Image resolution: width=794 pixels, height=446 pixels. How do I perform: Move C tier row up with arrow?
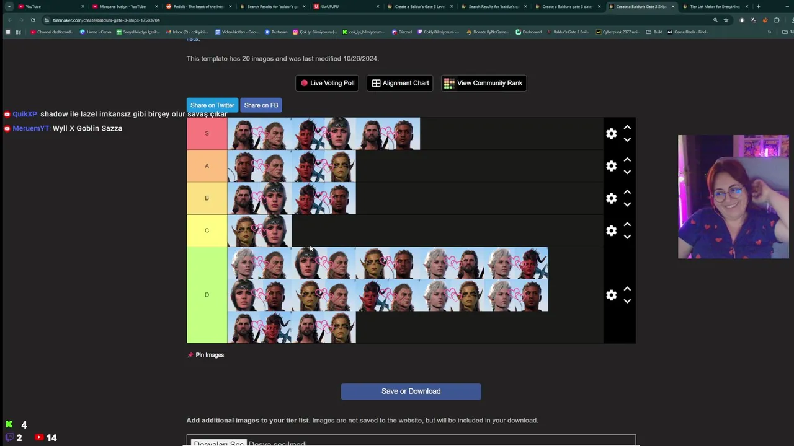627,224
